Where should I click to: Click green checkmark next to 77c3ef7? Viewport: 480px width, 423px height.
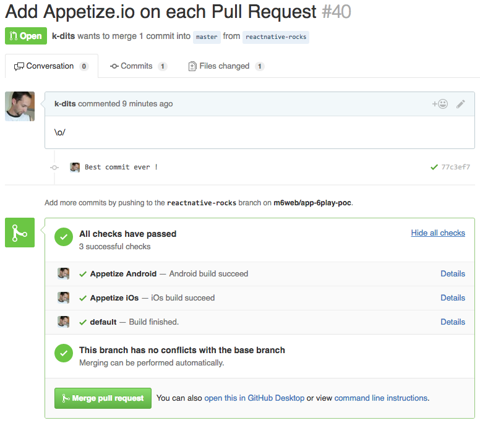pos(434,167)
